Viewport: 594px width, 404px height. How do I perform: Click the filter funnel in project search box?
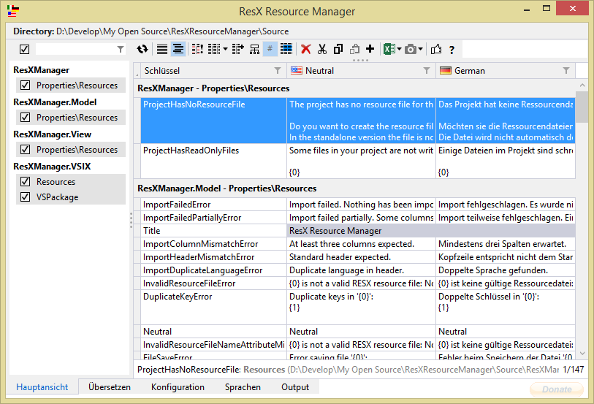(x=121, y=49)
